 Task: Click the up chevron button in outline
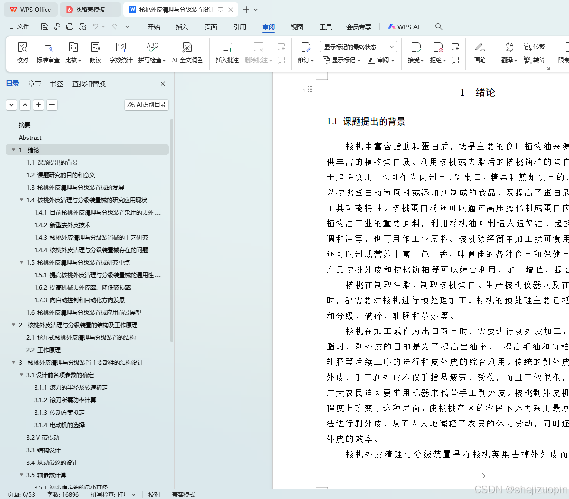25,105
